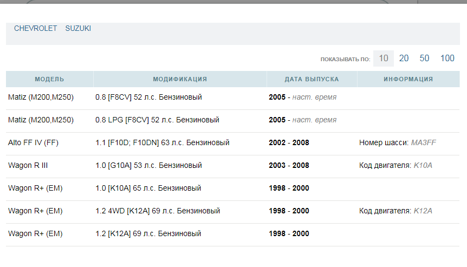Image resolution: width=467 pixels, height=267 pixels.
Task: Show 50 items per page
Action: point(424,58)
